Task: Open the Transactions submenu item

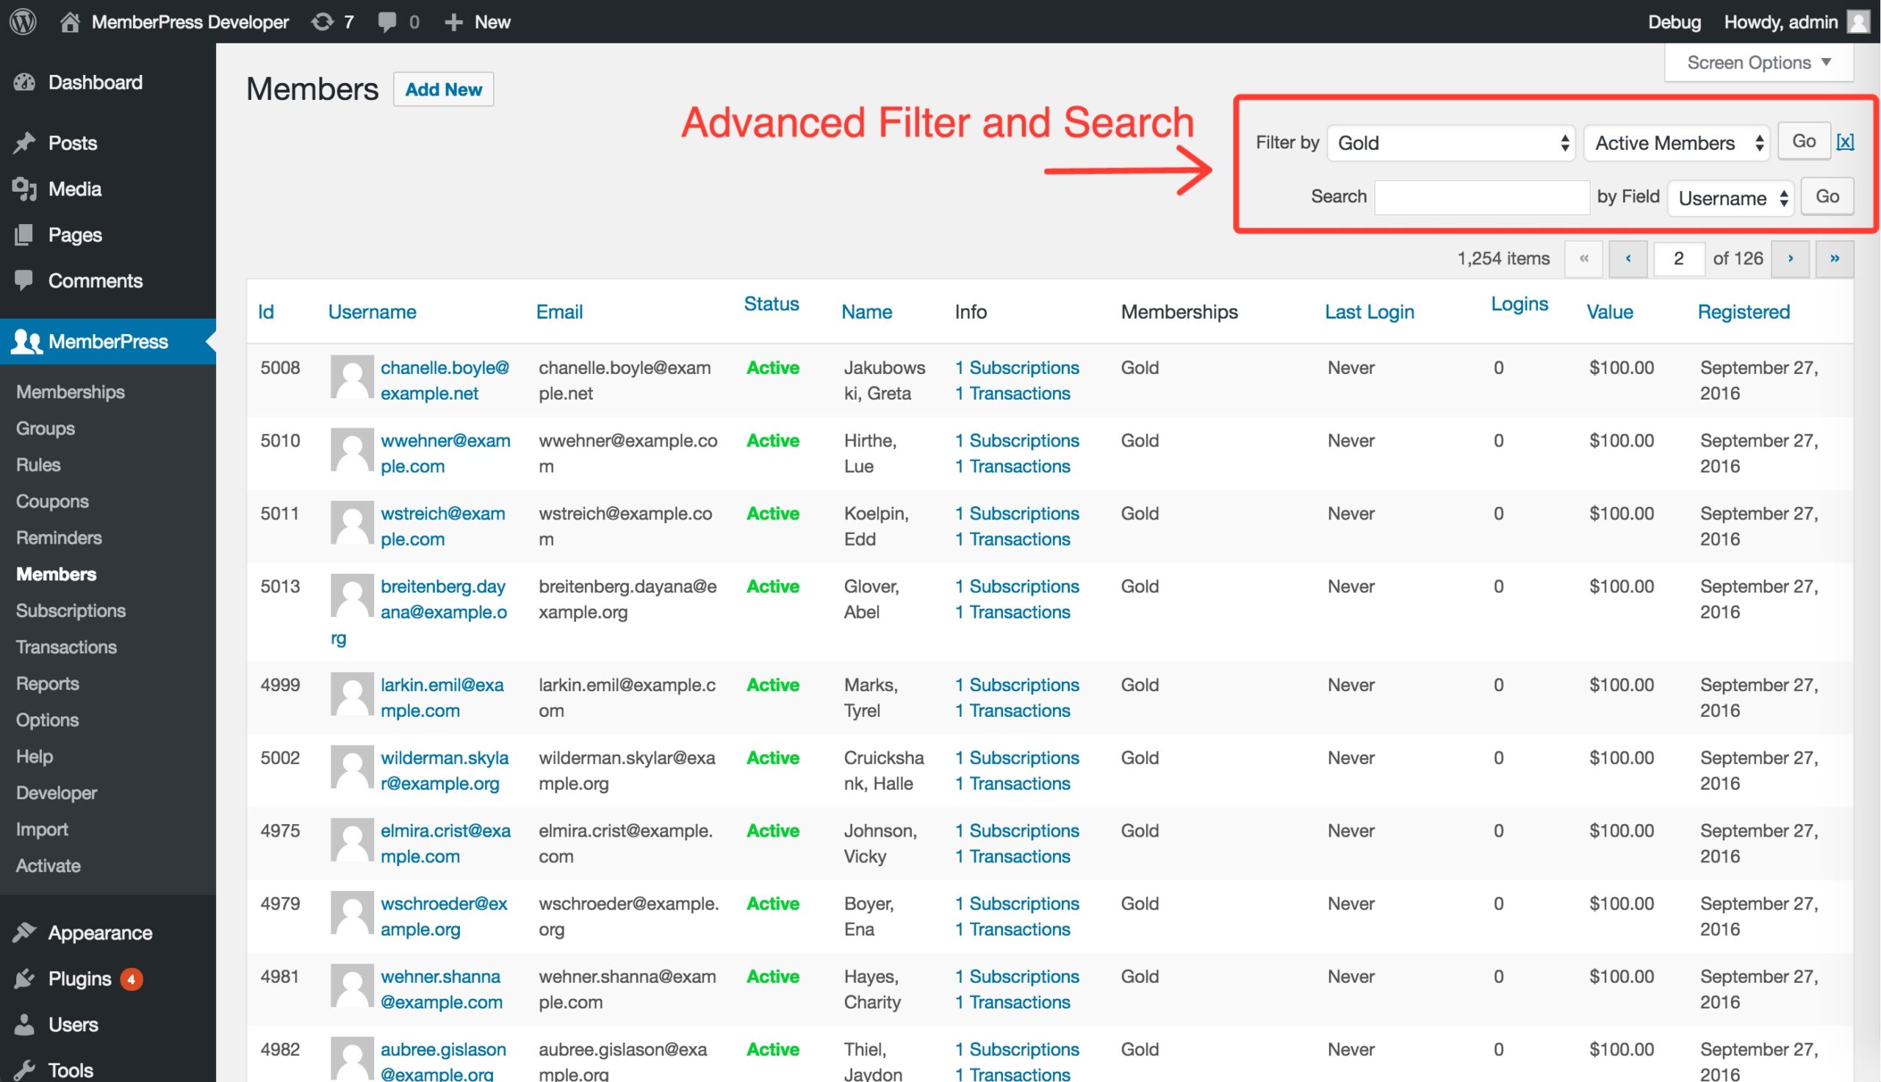Action: [66, 646]
